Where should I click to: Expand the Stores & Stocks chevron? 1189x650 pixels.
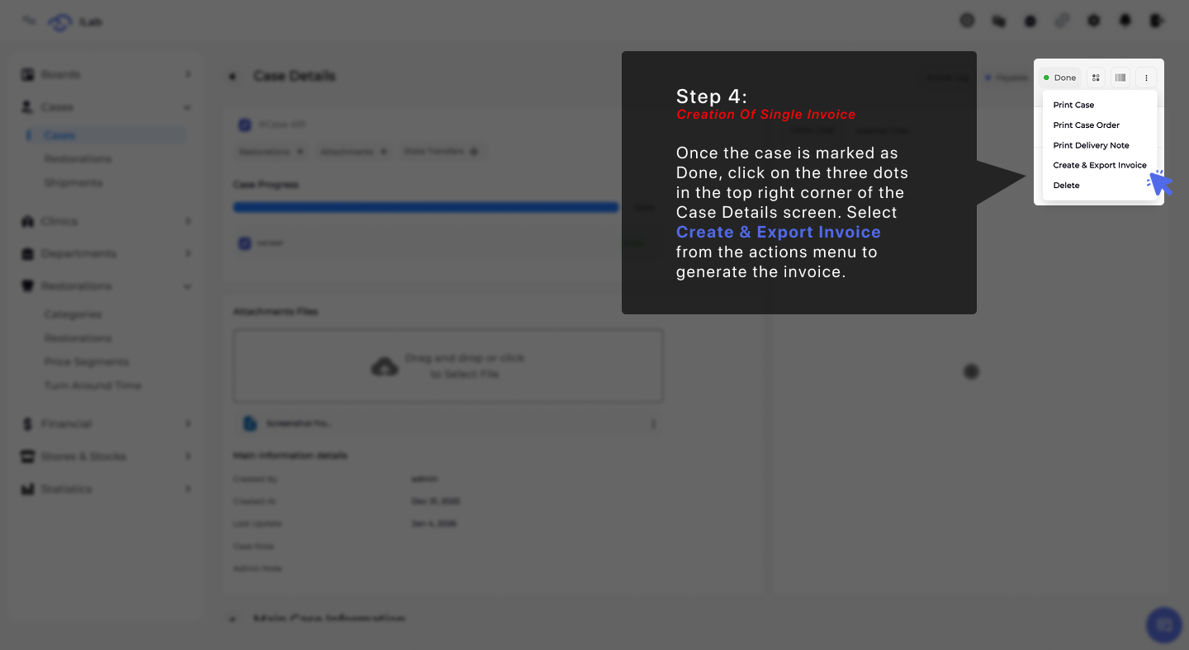pyautogui.click(x=188, y=456)
